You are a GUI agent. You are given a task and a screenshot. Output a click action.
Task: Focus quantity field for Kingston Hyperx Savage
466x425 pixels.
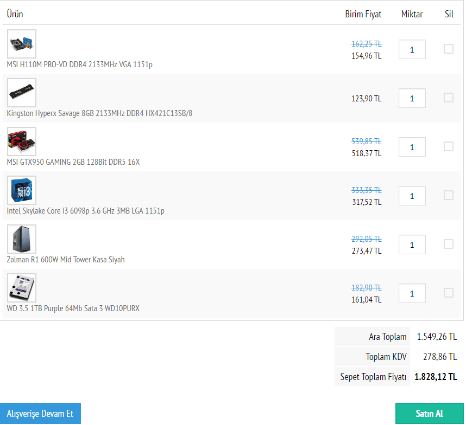coord(412,98)
